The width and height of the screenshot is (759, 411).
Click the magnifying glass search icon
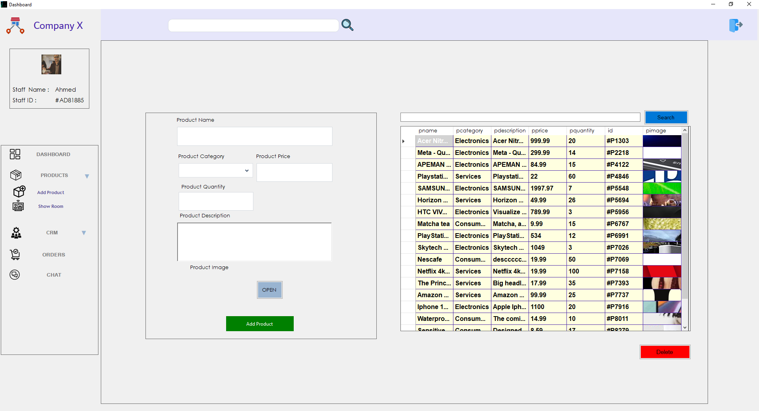point(347,25)
